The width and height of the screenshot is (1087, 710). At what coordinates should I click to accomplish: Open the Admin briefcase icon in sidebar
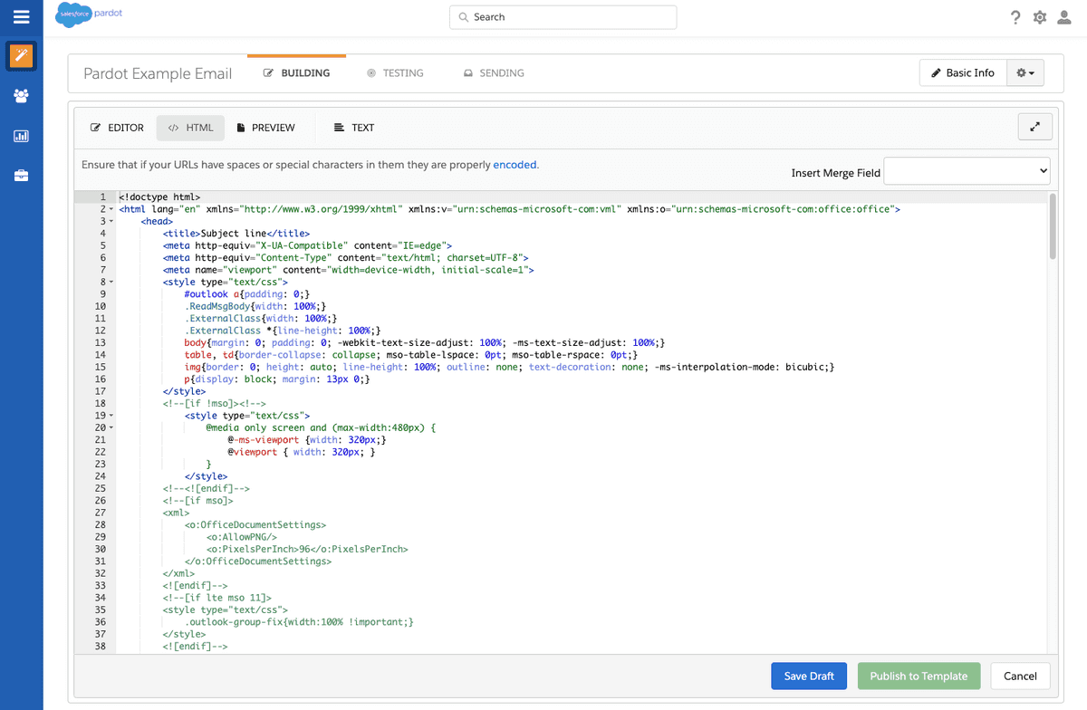(x=22, y=176)
